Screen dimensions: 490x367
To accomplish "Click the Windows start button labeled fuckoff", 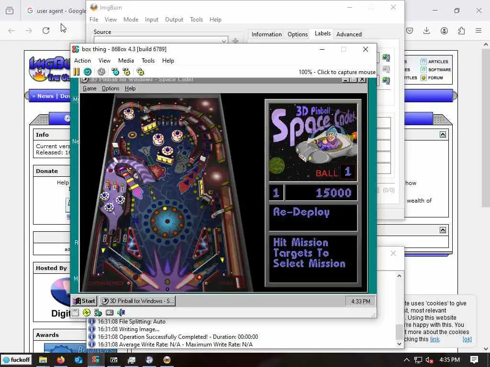I will tap(17, 360).
